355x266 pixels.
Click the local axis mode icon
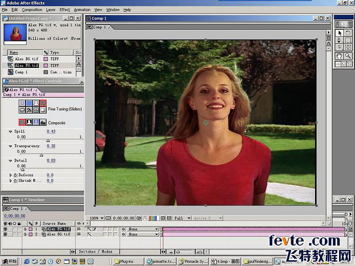point(338,64)
